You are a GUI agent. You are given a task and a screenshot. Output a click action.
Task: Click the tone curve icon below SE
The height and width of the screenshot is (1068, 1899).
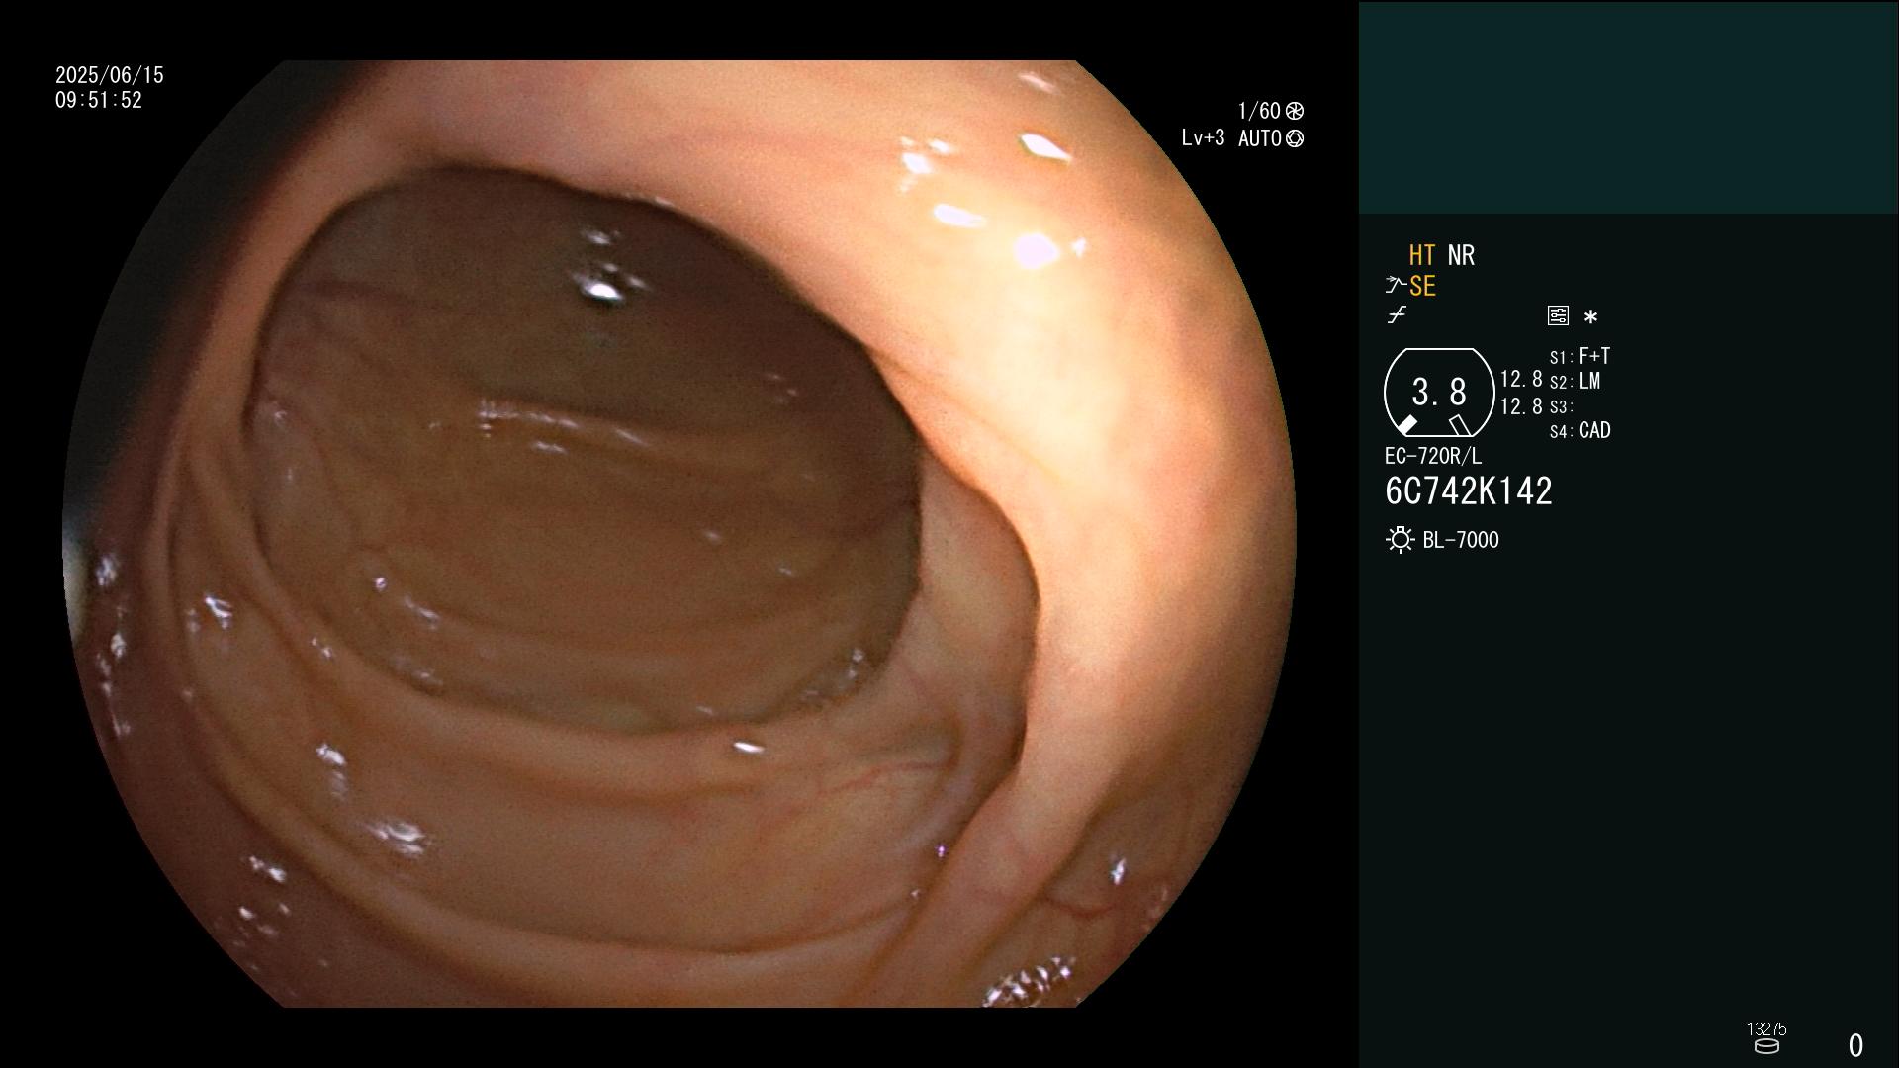1397,315
